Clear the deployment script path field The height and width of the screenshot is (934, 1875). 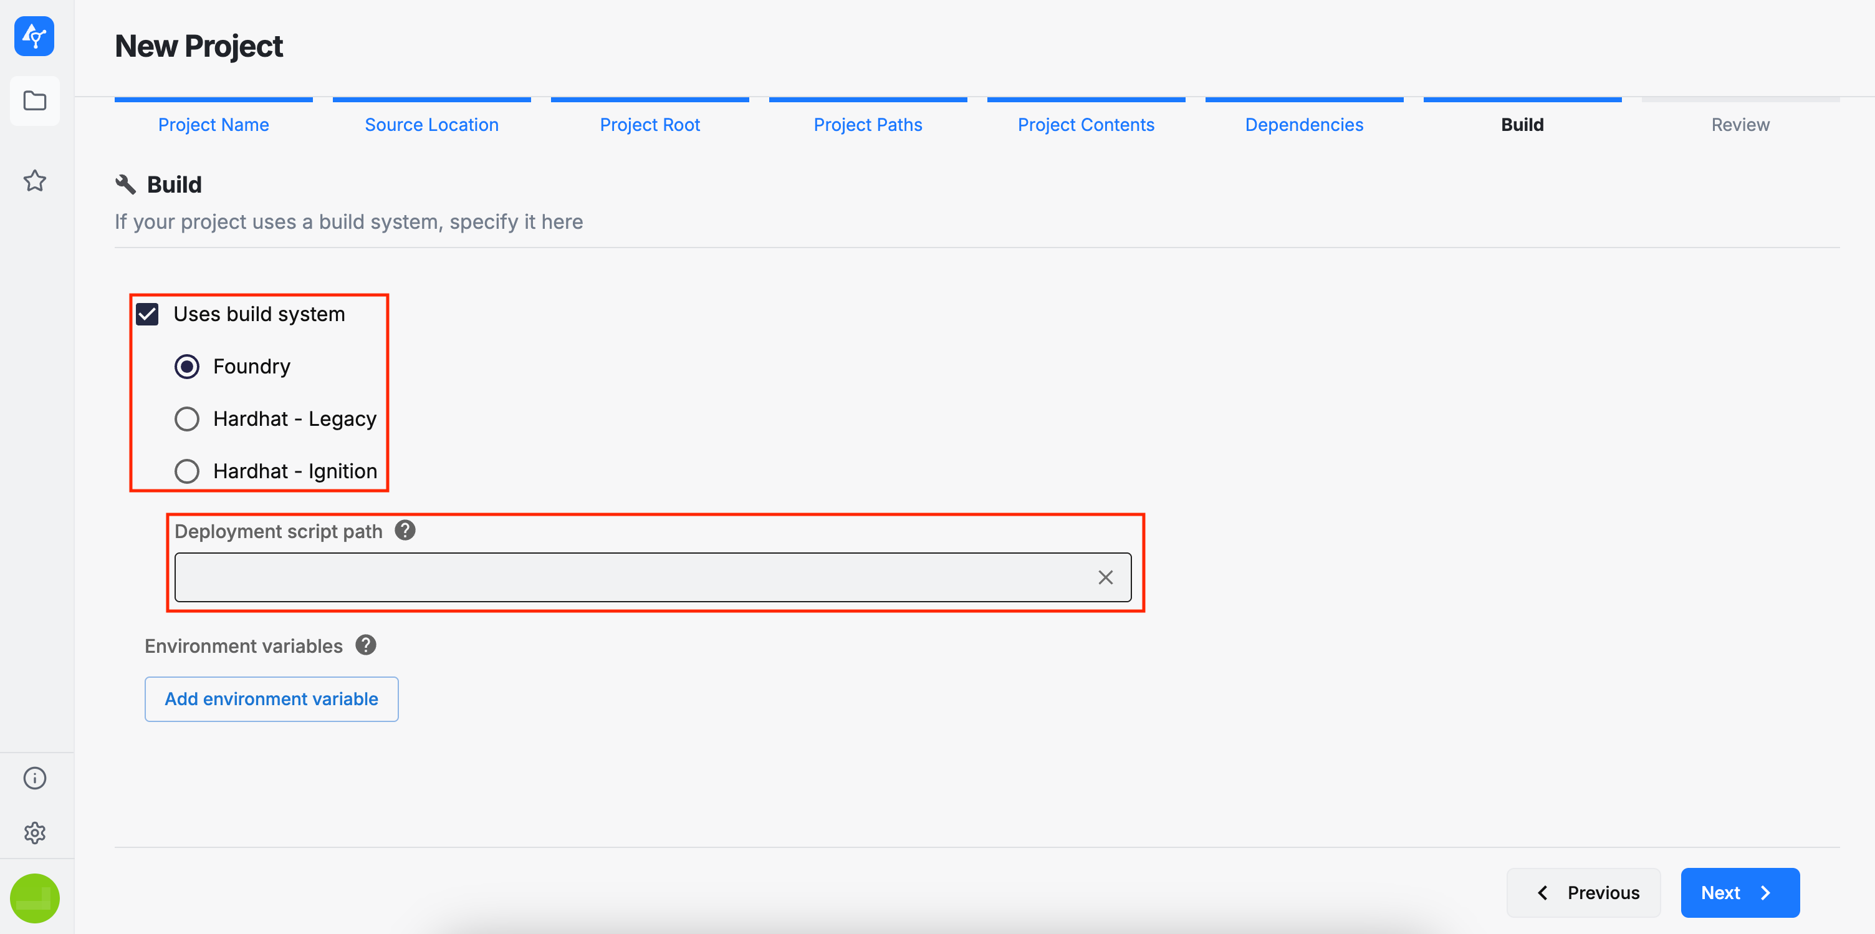click(x=1105, y=577)
